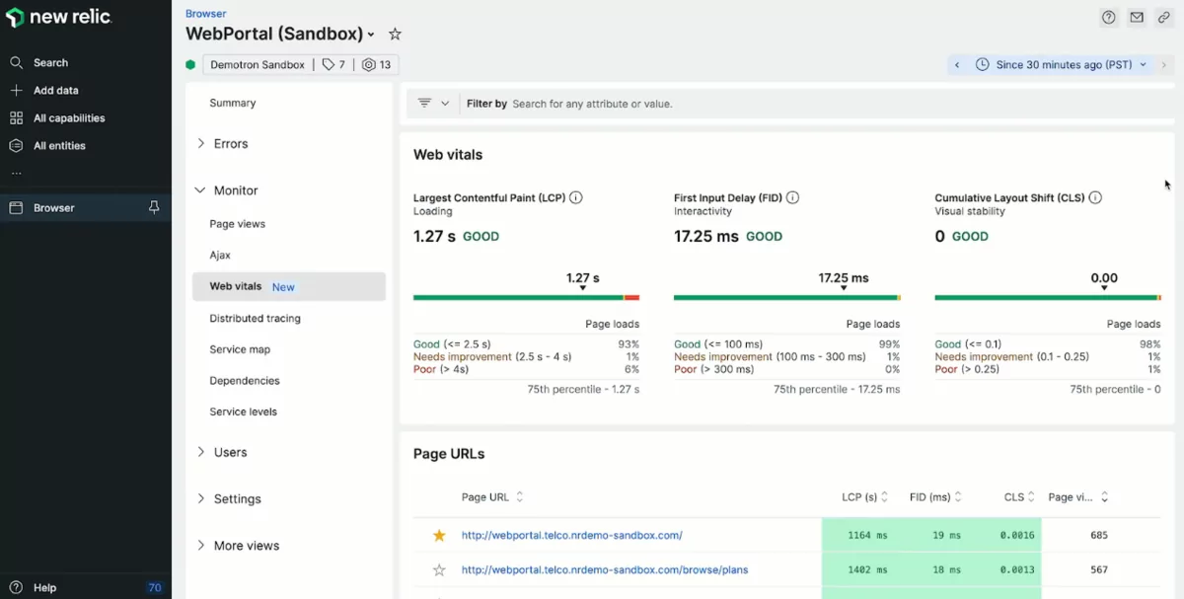
Task: Click the 1164 ms LCP cell
Action: tap(858, 535)
